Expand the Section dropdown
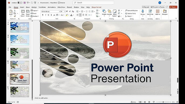Image resolution: width=185 pixels, height=104 pixels. 35,16
